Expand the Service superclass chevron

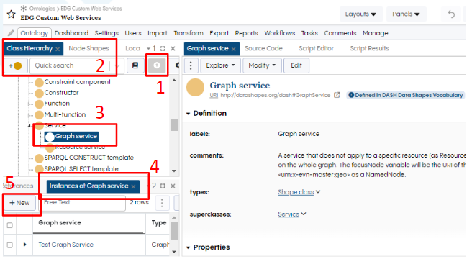pos(304,214)
